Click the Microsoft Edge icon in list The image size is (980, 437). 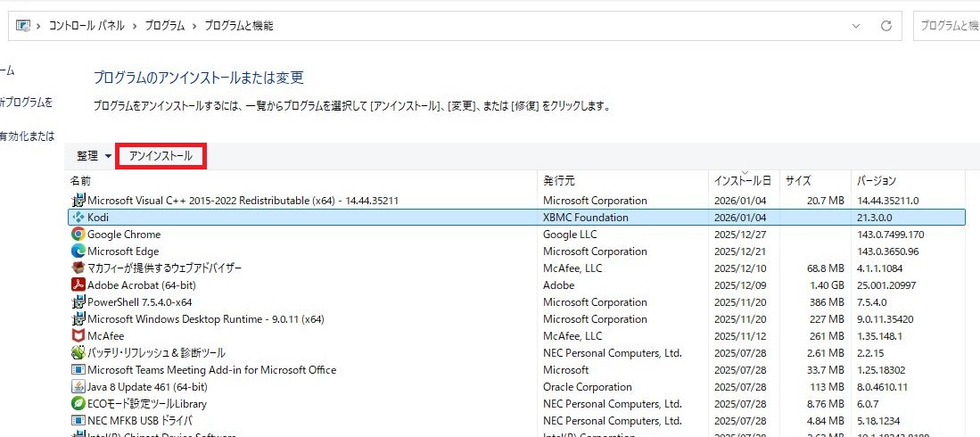coord(78,251)
